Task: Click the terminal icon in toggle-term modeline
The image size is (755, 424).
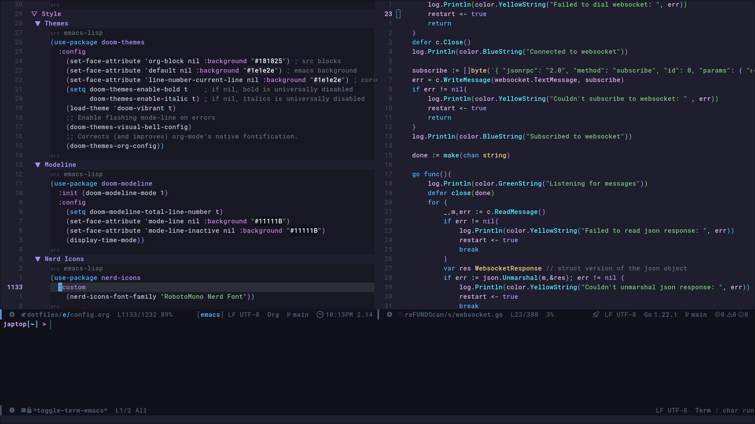Action: point(24,410)
